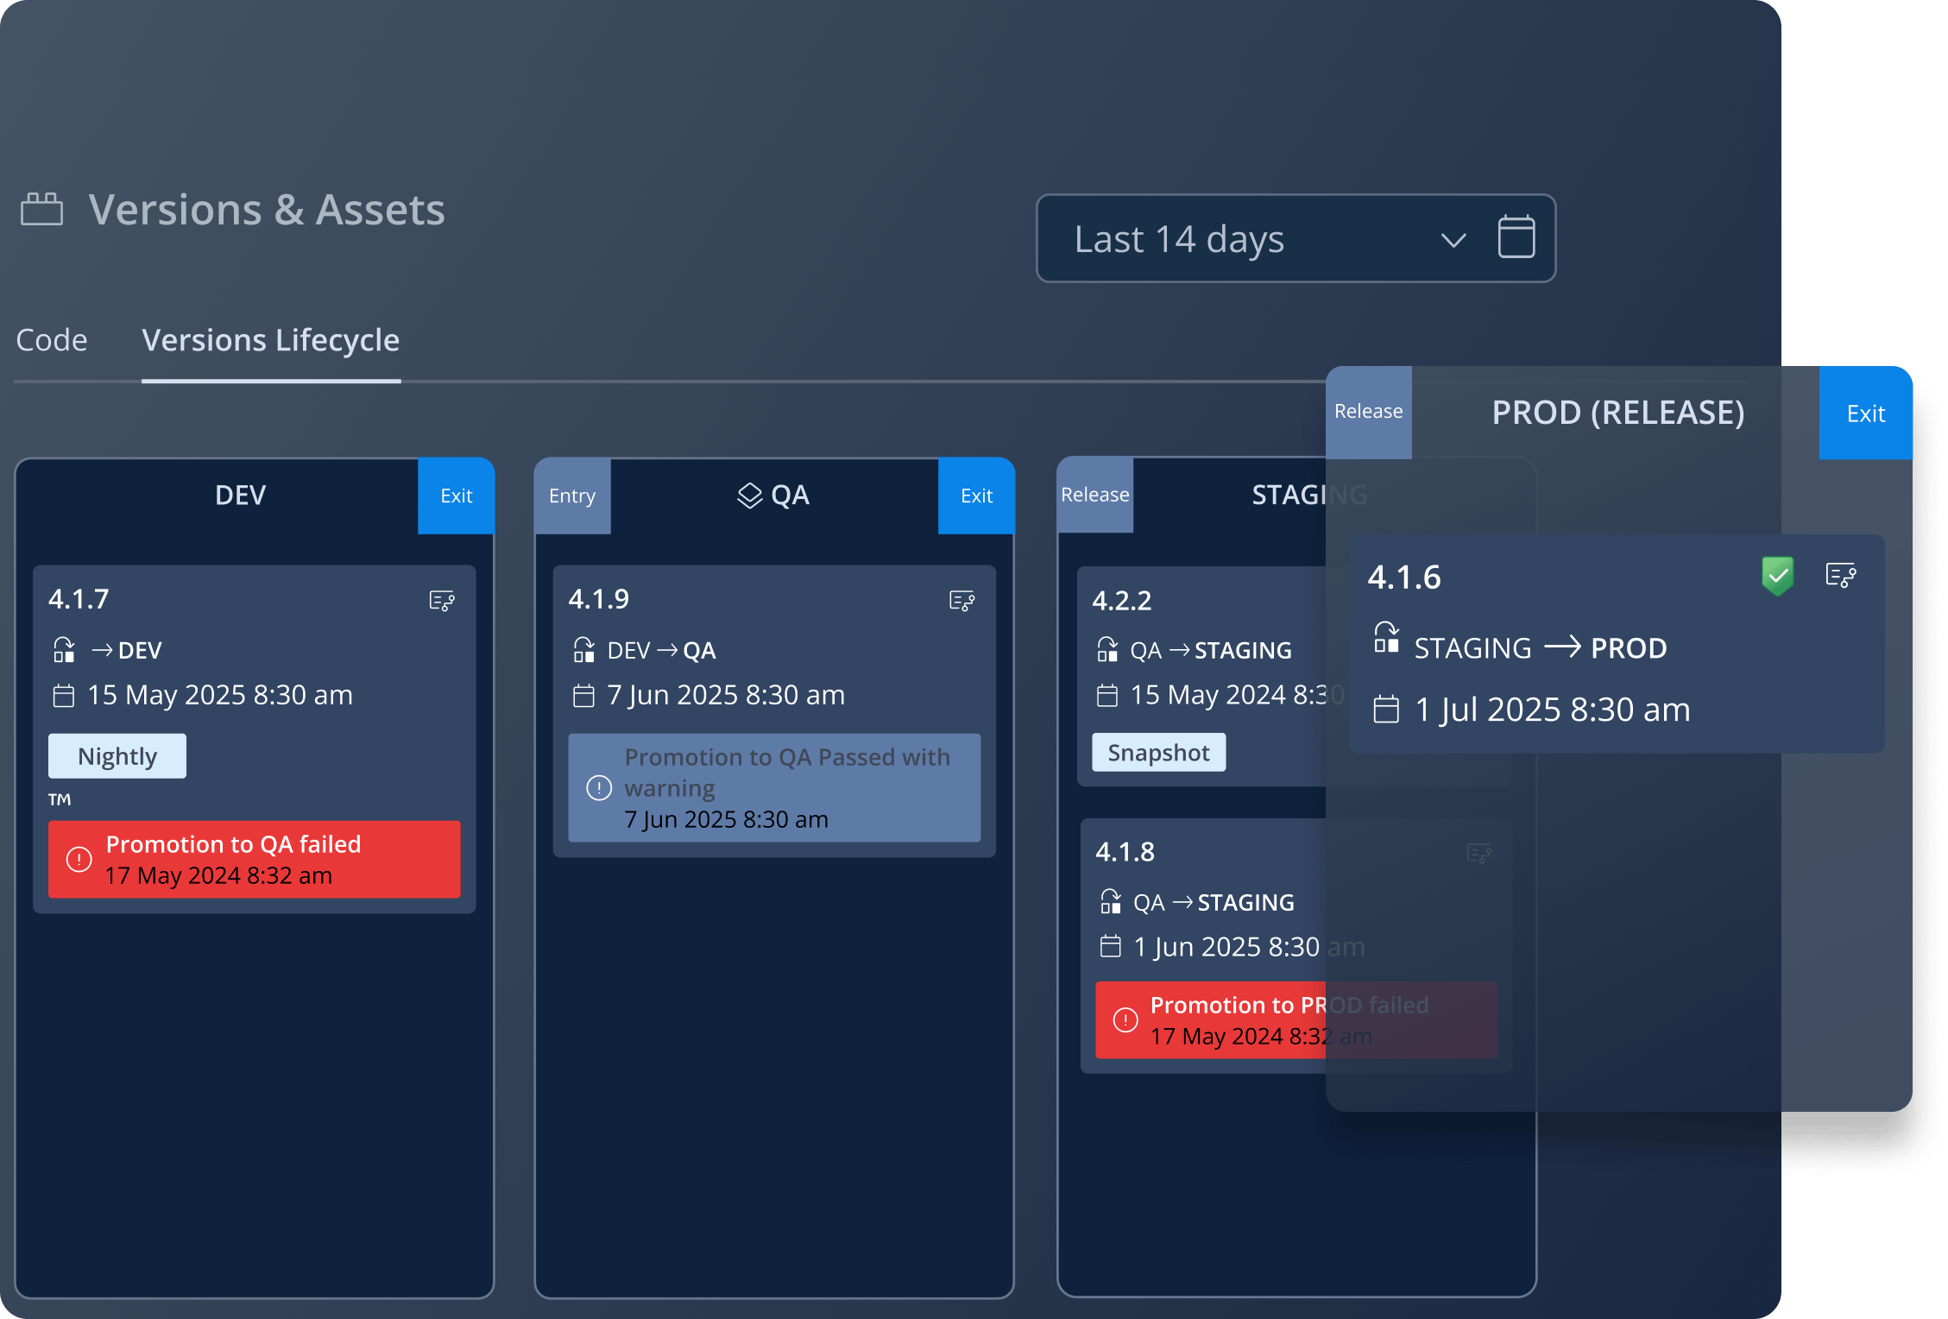1948x1319 pixels.
Task: Click details icon on version 4.1.8 card
Action: pos(1478,854)
